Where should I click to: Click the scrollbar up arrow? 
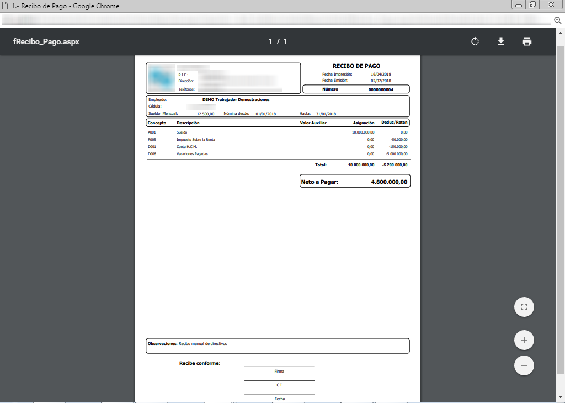[x=561, y=33]
